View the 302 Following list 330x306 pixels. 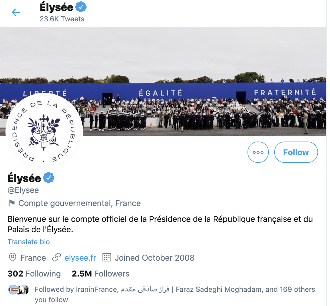click(x=34, y=274)
